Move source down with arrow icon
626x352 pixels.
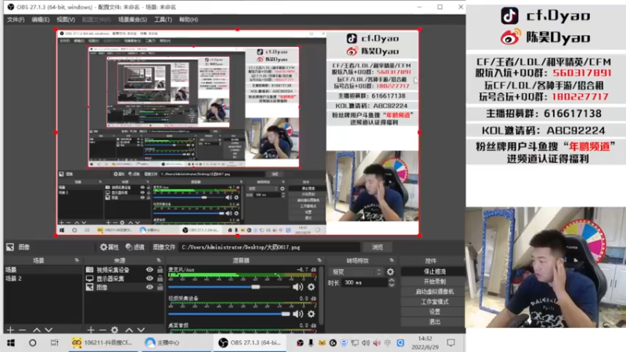(x=141, y=330)
